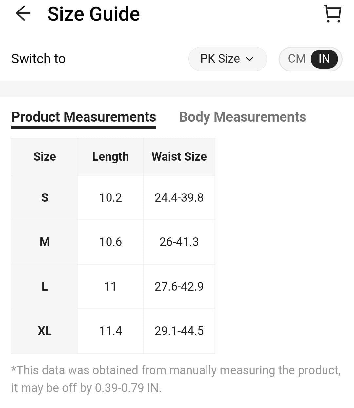Expand the PK Size dropdown
This screenshot has width=354, height=408.
pyautogui.click(x=227, y=59)
